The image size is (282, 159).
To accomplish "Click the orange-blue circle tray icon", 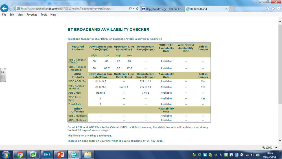I will (200, 155).
